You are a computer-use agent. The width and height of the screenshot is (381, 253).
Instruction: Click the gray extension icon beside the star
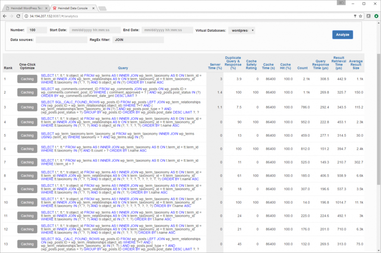(x=369, y=16)
